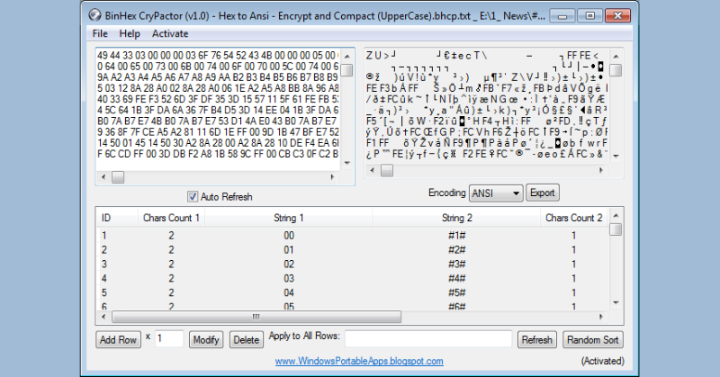
Task: Expand the Encoding ANSI dropdown
Action: click(x=496, y=193)
